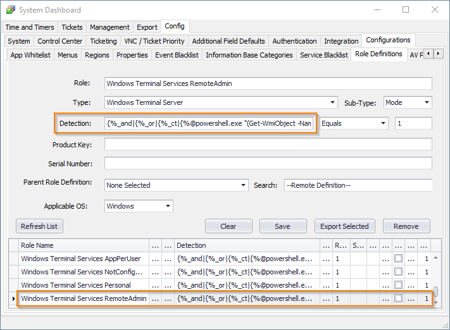Click the Save button
This screenshot has height=330, width=450.
(282, 226)
